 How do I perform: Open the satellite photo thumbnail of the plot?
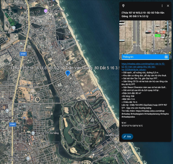click(145, 37)
